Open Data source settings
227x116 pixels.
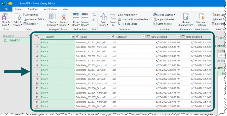click(202, 18)
